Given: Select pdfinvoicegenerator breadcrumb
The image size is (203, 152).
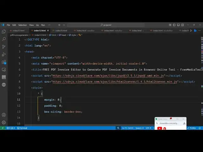Looking at the screenshot, I should point(19,35).
